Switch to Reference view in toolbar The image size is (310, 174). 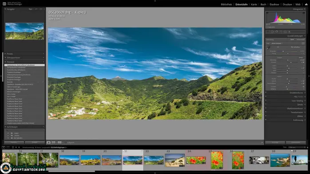(x=53, y=142)
